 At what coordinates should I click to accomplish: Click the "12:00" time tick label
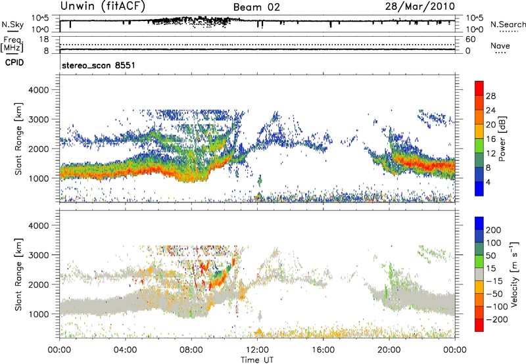(257, 350)
